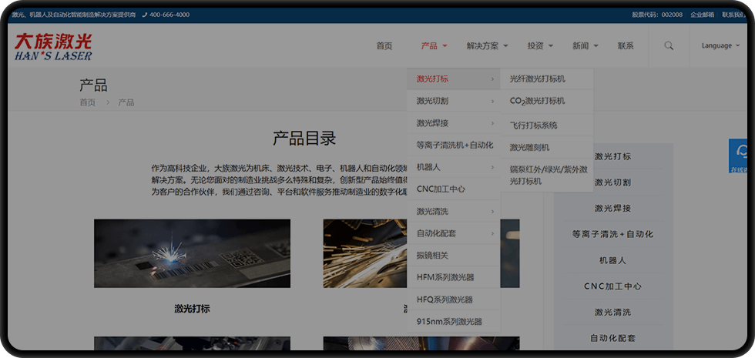Expand the 投资 navigation dropdown
This screenshot has width=755, height=358.
pyautogui.click(x=540, y=46)
